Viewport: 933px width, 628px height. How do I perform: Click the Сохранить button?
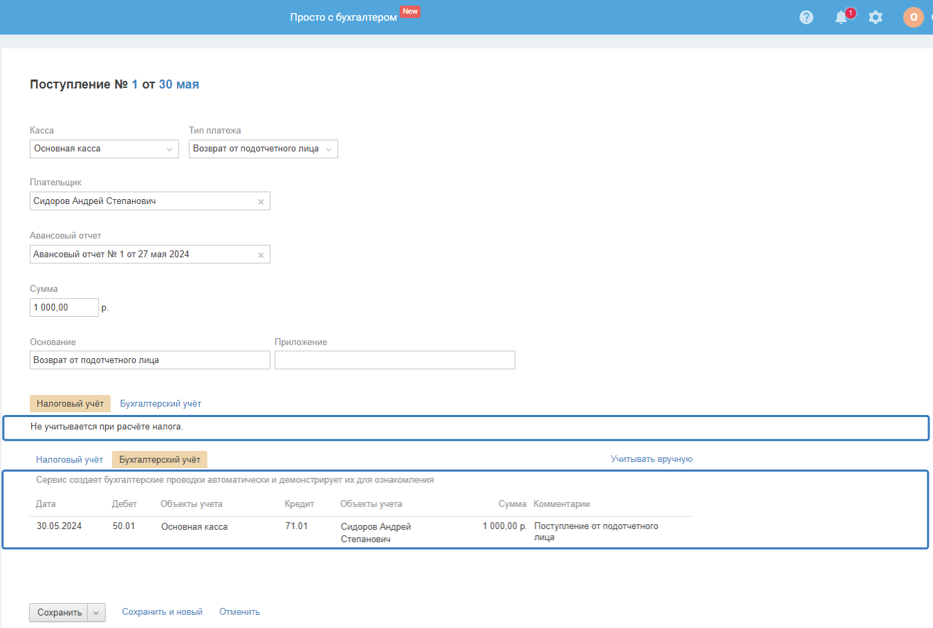tap(59, 613)
